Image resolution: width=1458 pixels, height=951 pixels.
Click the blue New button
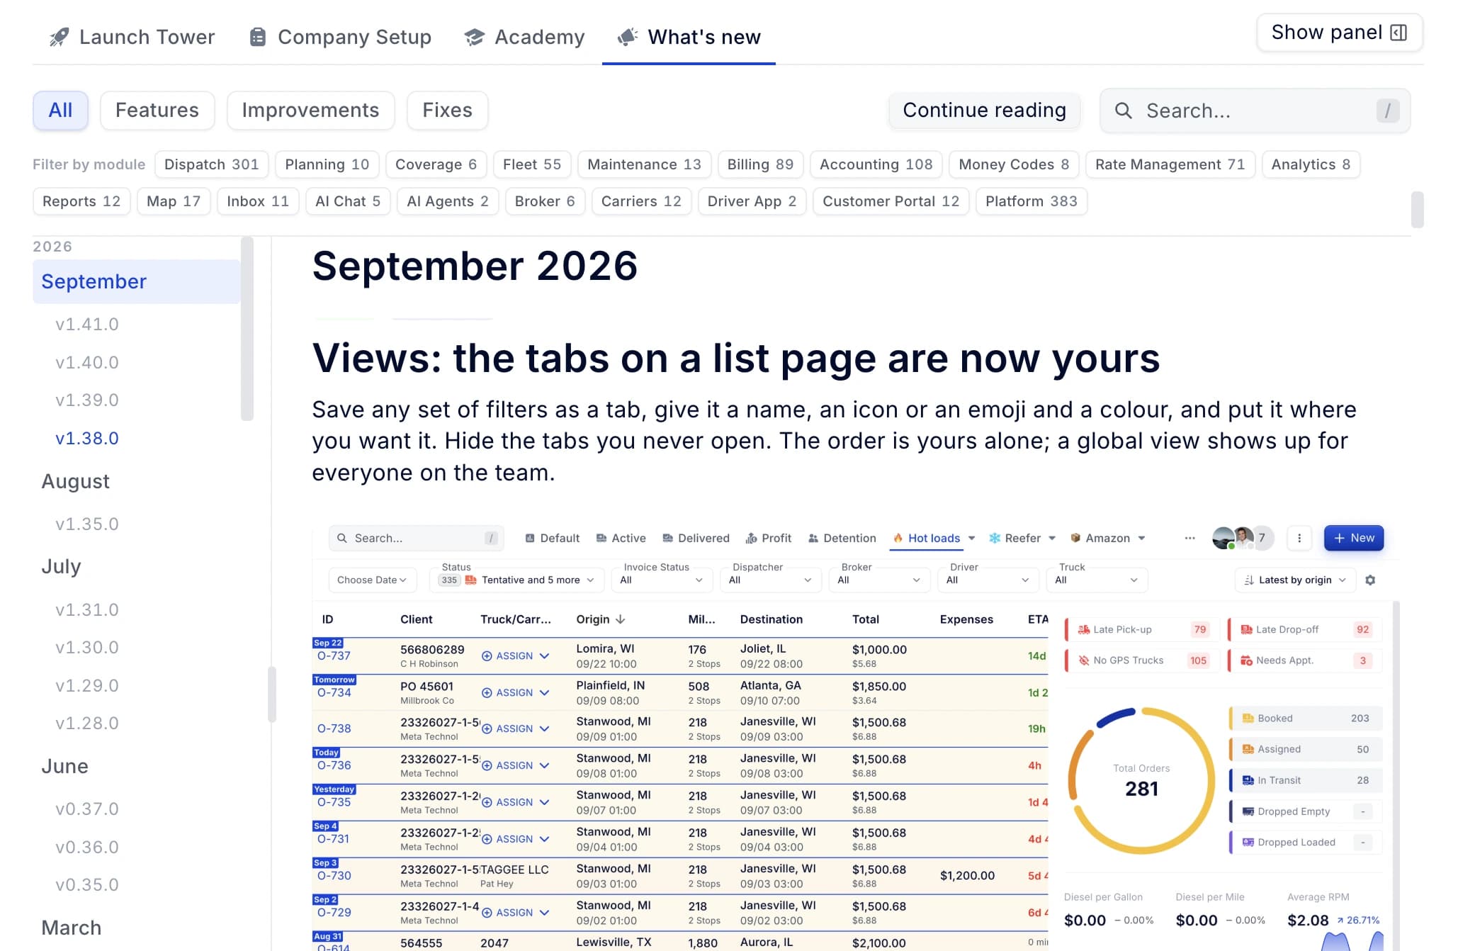pyautogui.click(x=1353, y=538)
